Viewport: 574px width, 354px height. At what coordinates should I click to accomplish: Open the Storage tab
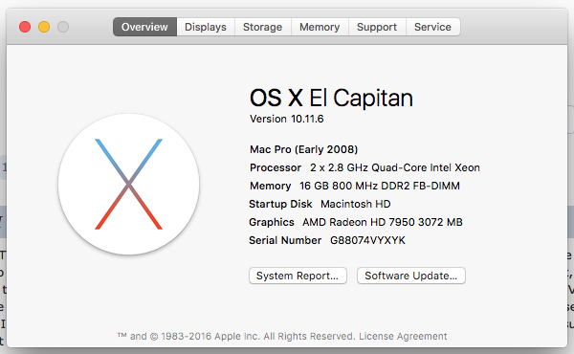point(263,27)
